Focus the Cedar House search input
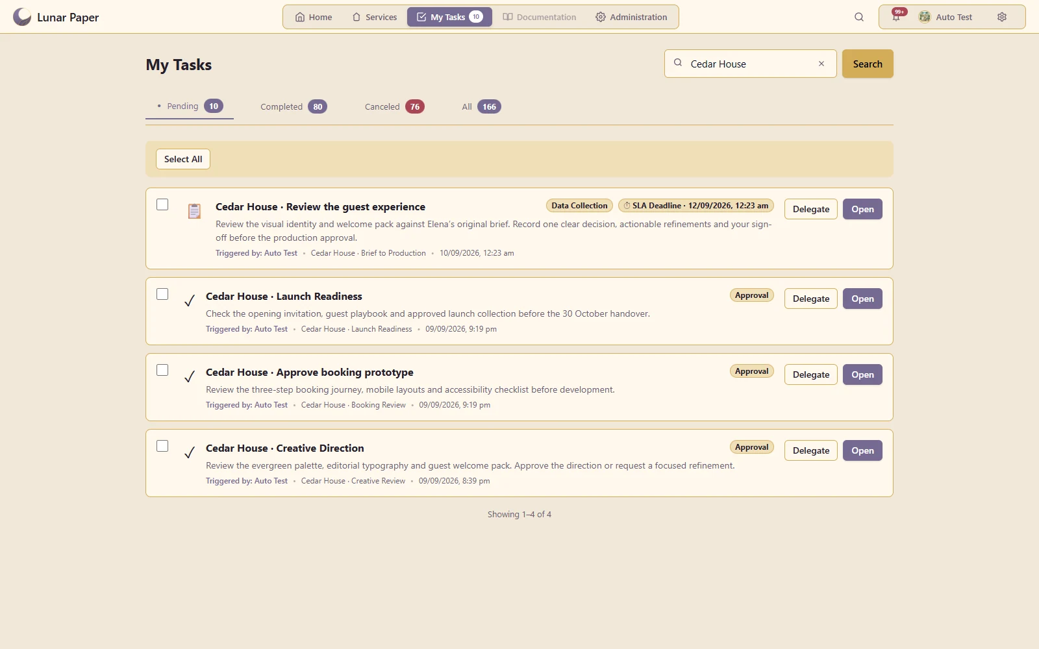 (750, 64)
